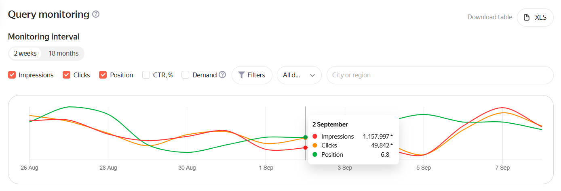Click the up arrow beside 1,157,997 in the tooltip
The image size is (561, 191).
(391, 136)
